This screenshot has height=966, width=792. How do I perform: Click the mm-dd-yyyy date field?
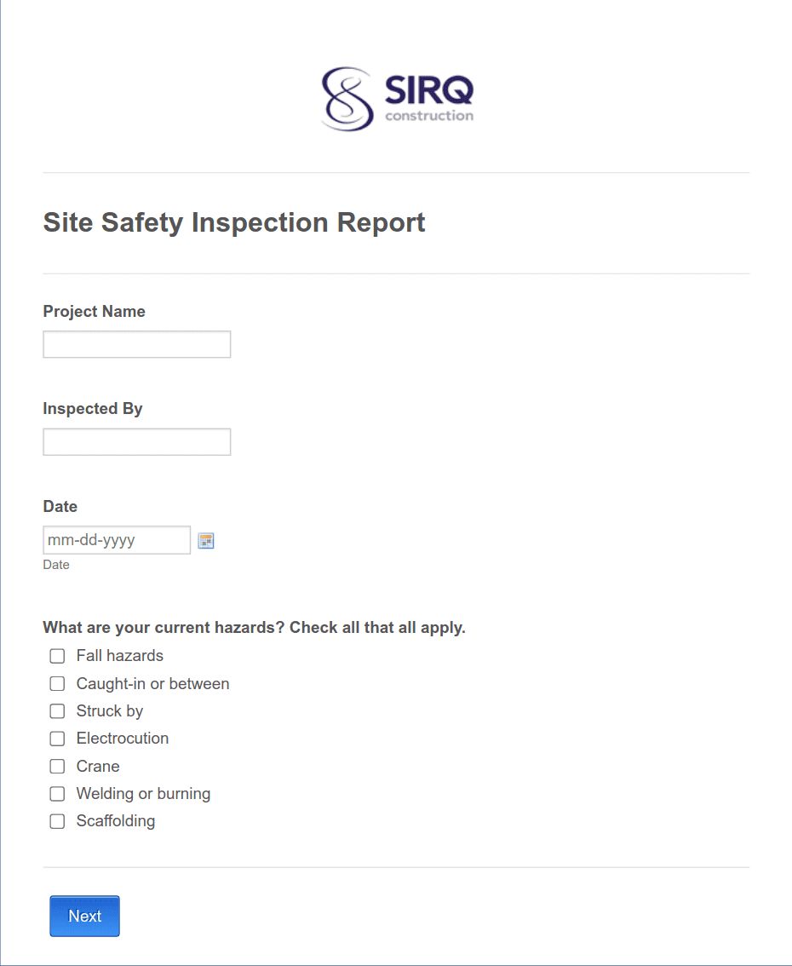(116, 539)
